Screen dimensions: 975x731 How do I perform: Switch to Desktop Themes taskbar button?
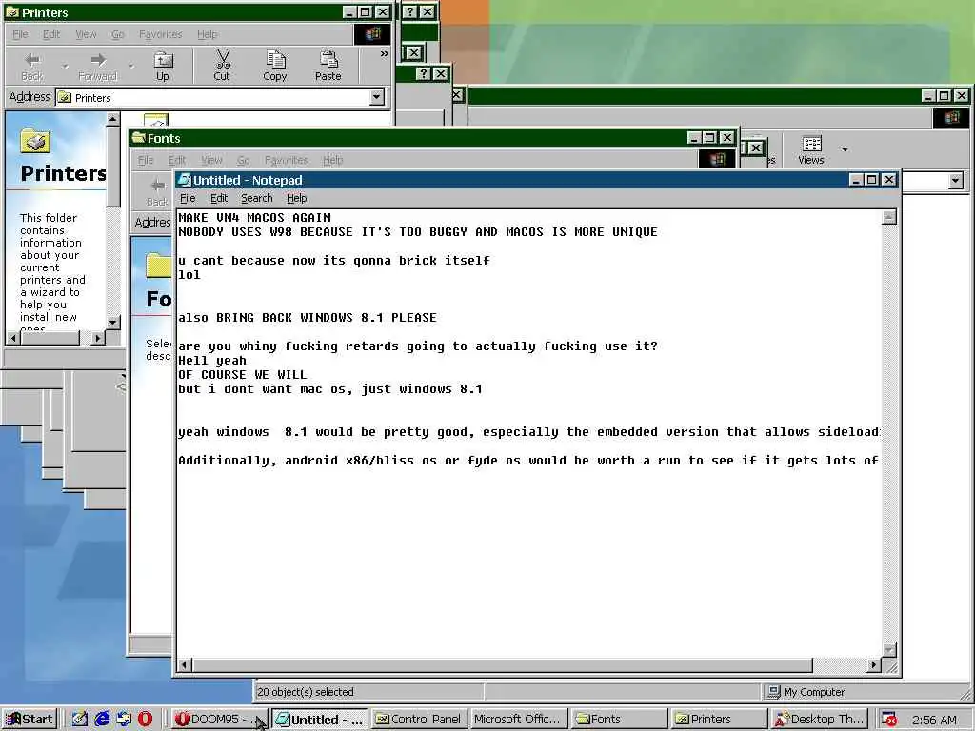click(x=818, y=720)
